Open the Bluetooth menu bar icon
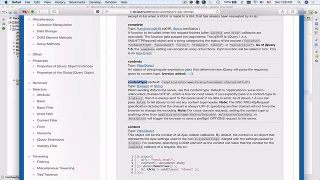The image size is (320, 180). (242, 2)
